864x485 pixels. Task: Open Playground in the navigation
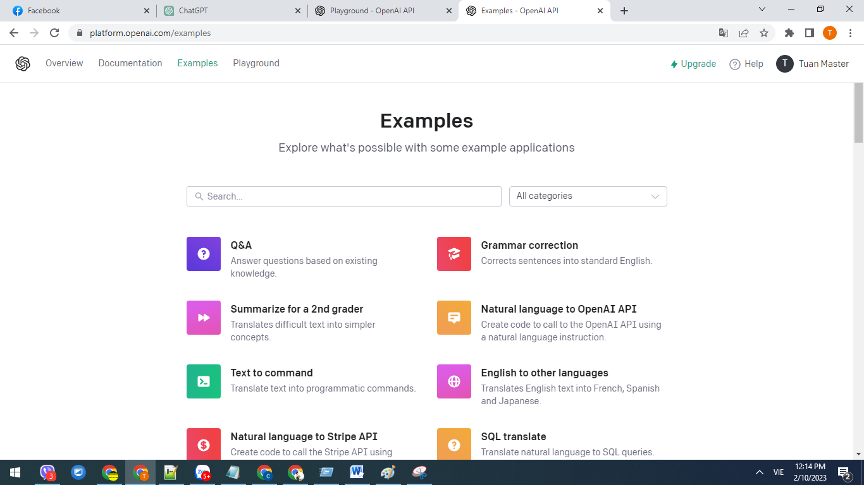256,64
